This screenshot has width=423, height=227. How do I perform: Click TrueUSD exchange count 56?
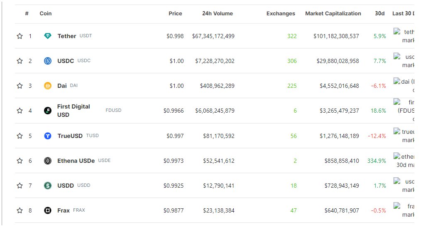(x=293, y=136)
